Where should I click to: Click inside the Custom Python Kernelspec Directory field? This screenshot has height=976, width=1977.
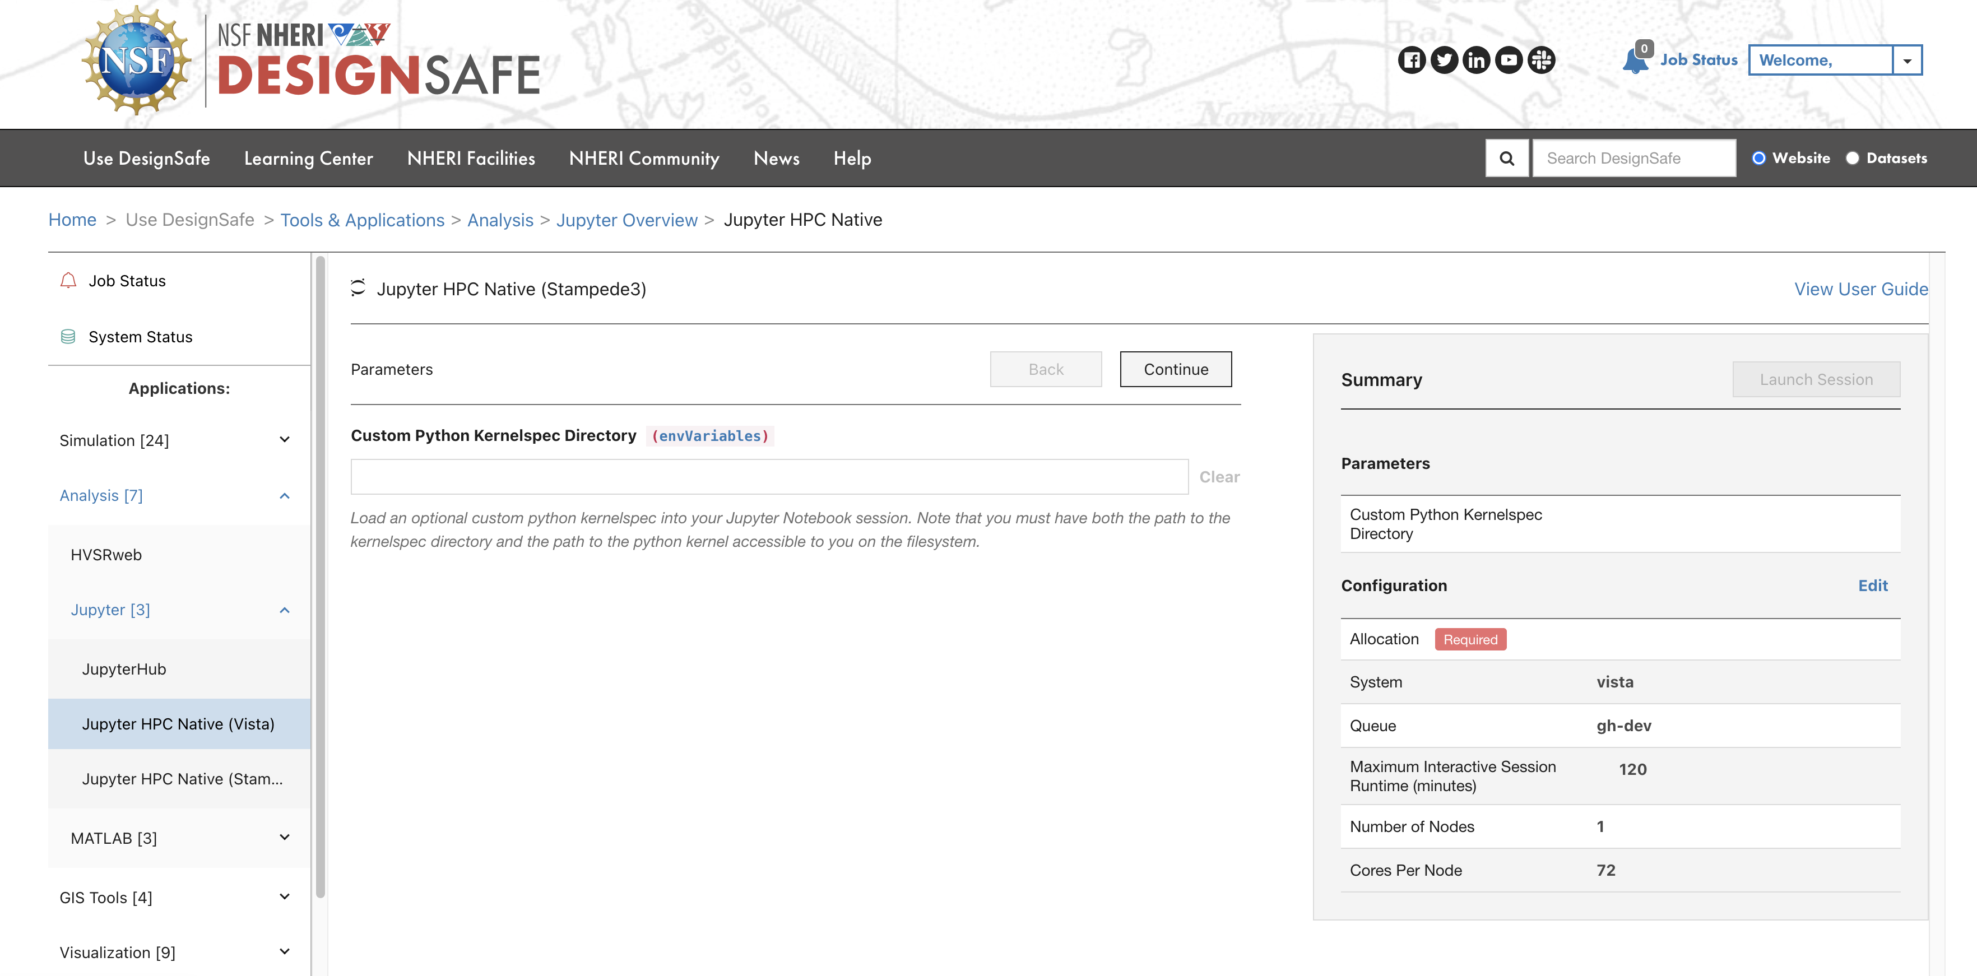[768, 476]
